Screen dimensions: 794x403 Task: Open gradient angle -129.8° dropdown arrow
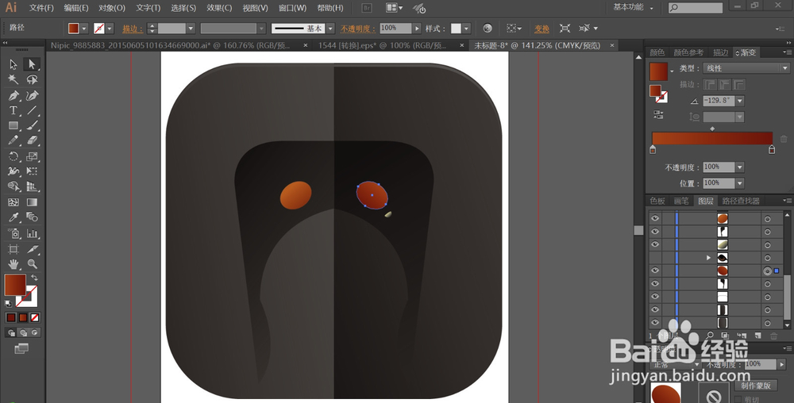click(740, 101)
